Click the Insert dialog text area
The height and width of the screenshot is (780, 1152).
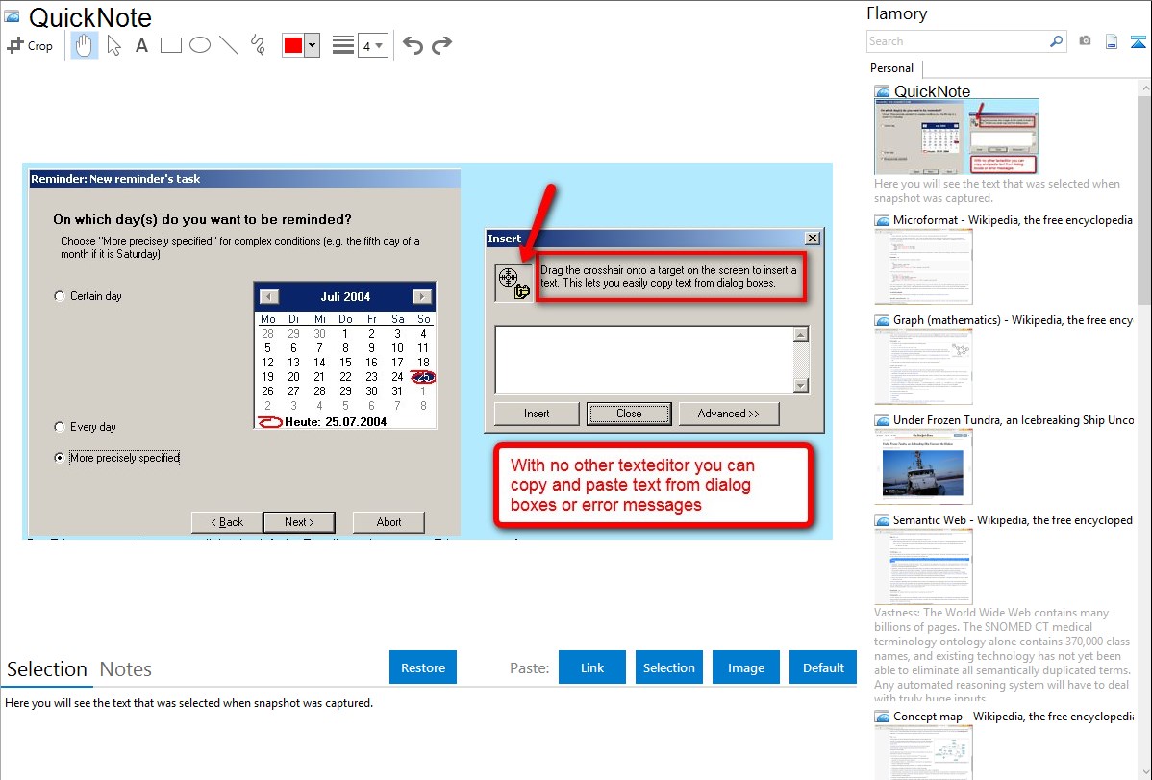click(644, 361)
